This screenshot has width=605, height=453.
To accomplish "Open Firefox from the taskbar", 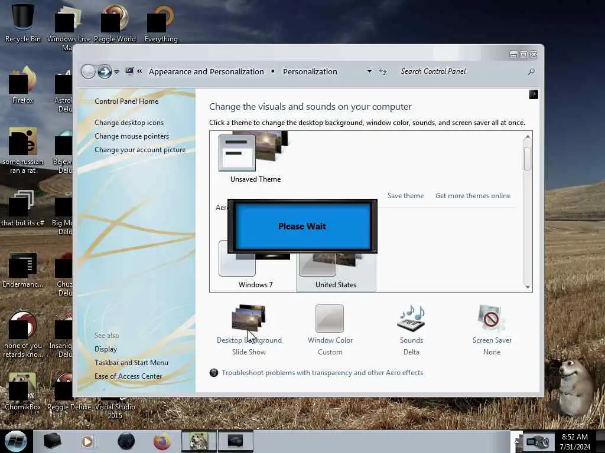I will tap(162, 441).
